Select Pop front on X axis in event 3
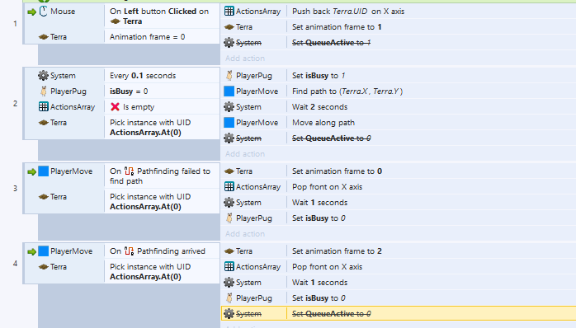Screen dimensions: 576x328 399,187
